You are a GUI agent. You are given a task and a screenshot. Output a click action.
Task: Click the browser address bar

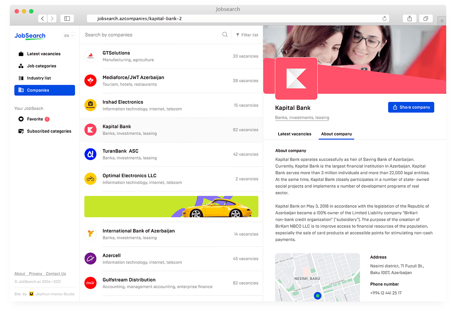pos(238,18)
